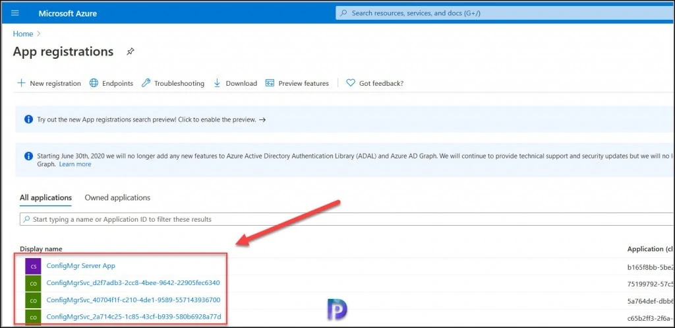Click the arrow after enable the preview text
Image resolution: width=675 pixels, height=328 pixels.
tap(262, 120)
